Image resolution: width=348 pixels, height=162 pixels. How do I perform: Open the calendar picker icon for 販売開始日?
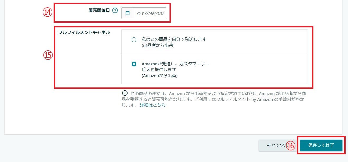tap(128, 13)
